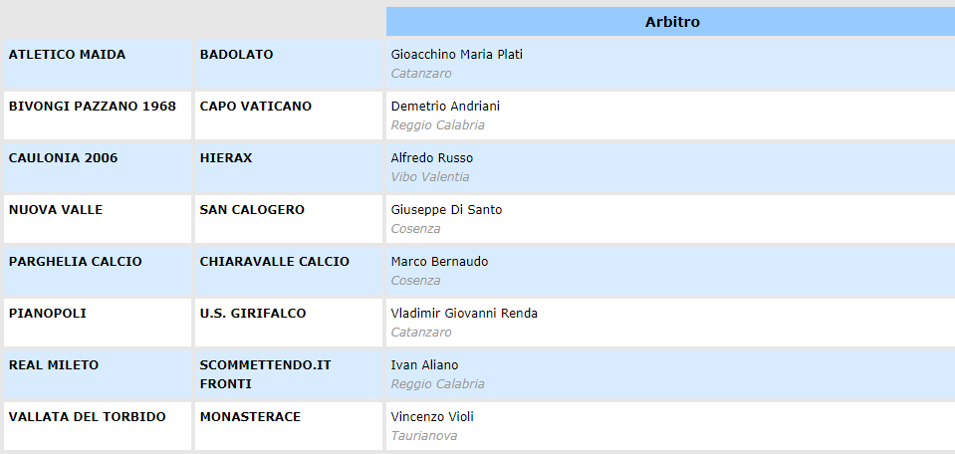The height and width of the screenshot is (454, 955).
Task: Select referee Vladimir Giovanni Renda
Action: click(x=464, y=314)
